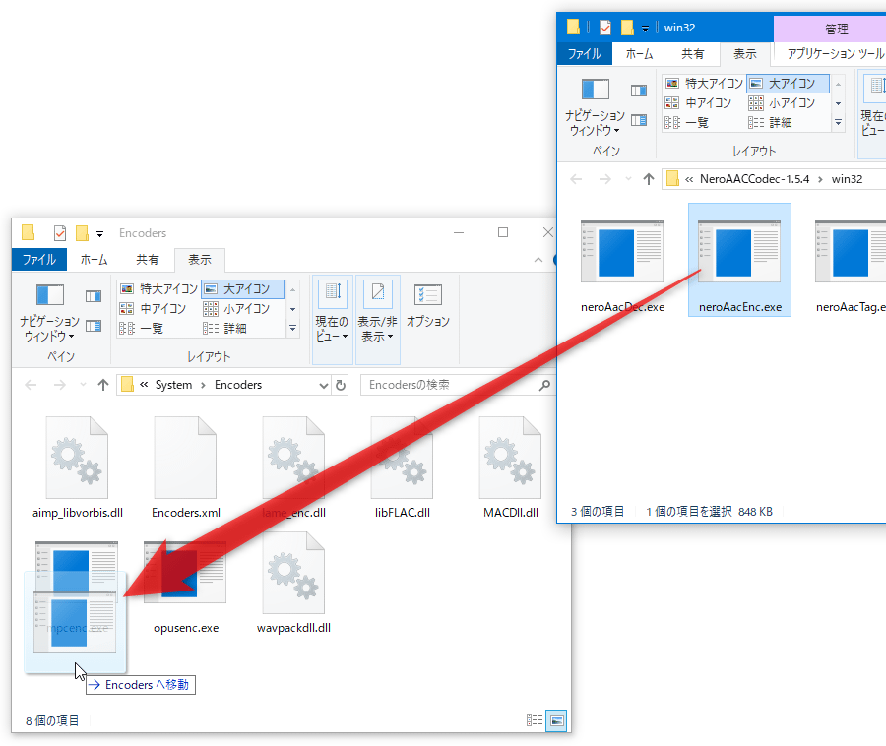Go up one folder in Encoders window
The image size is (886, 746).
pyautogui.click(x=102, y=385)
